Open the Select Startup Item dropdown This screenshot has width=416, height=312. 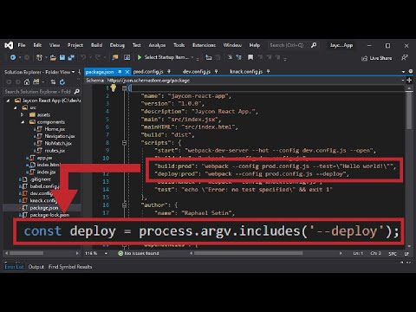[x=192, y=57]
